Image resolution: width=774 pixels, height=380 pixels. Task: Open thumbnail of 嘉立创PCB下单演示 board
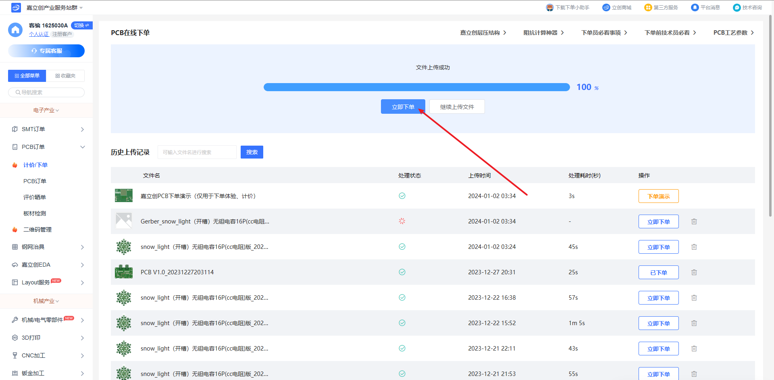[x=124, y=196]
